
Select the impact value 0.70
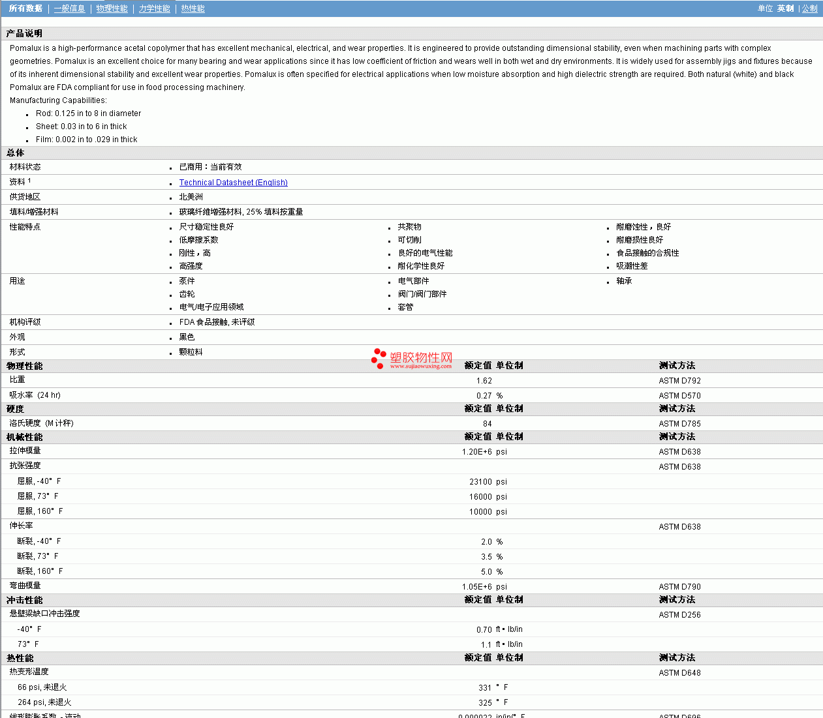[484, 630]
